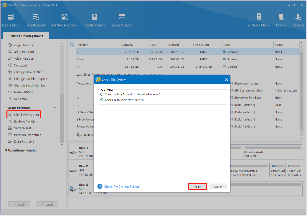Open the Partition Management tab
307x216 pixels.
pyautogui.click(x=26, y=36)
